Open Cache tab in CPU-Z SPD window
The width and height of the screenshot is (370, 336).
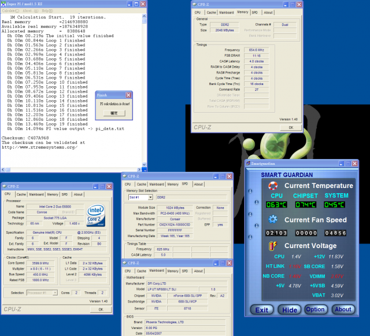pyautogui.click(x=141, y=184)
